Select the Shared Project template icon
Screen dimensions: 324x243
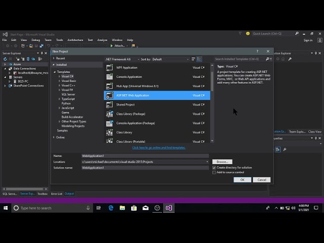(x=109, y=105)
